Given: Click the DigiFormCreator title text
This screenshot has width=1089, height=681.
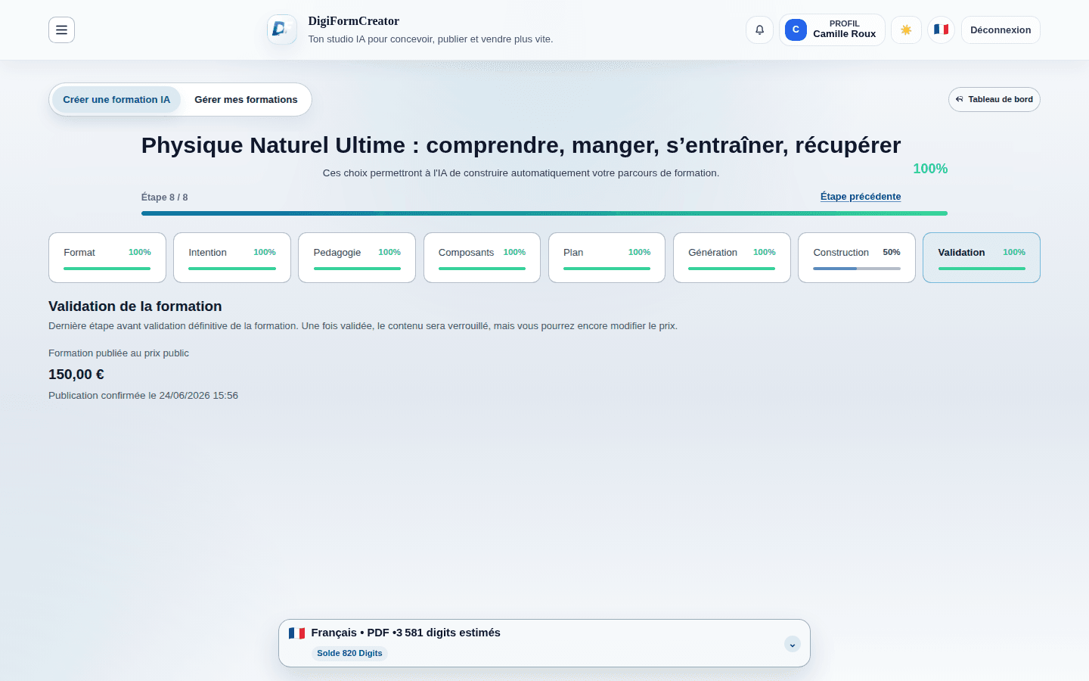Looking at the screenshot, I should point(353,21).
